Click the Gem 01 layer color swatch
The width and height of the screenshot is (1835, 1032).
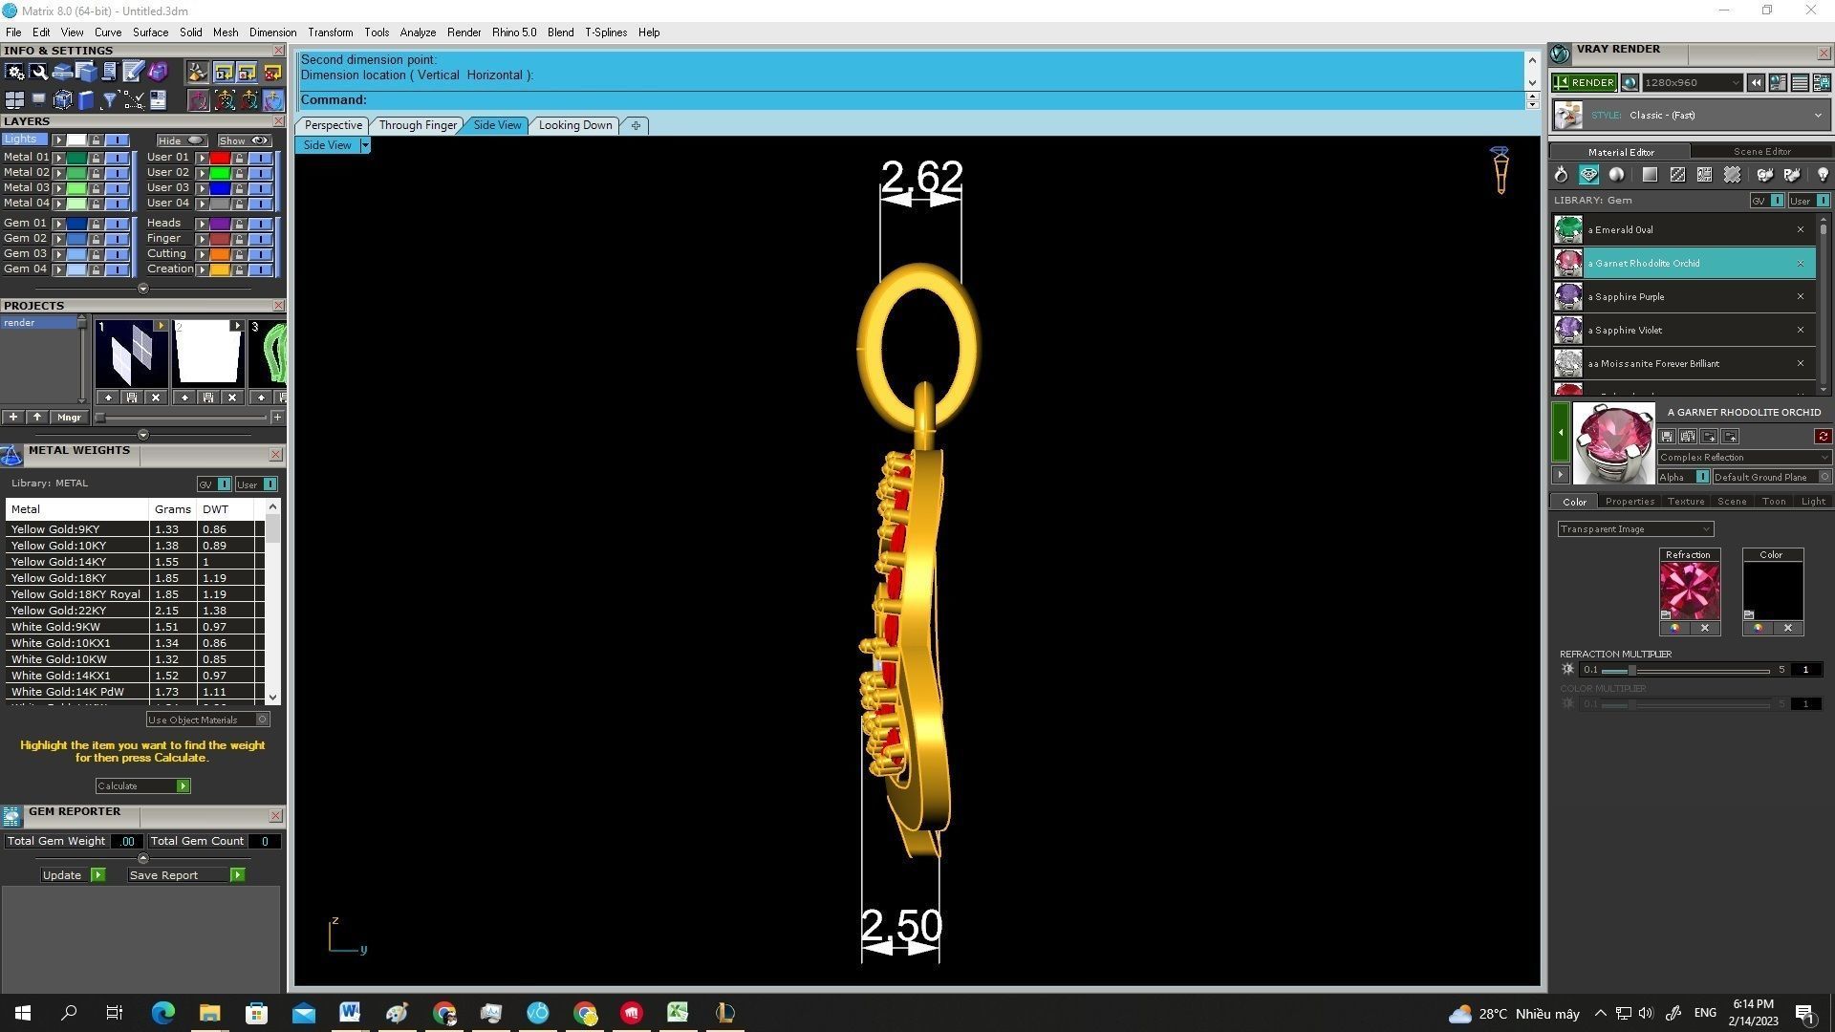tap(76, 224)
